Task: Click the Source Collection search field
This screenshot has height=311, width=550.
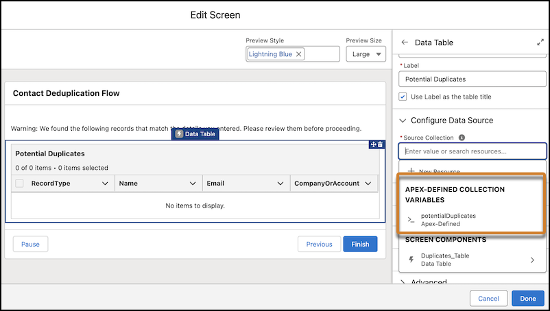Action: coord(472,151)
